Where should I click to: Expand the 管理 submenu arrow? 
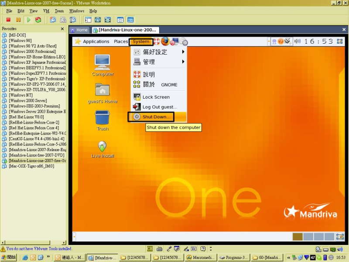pyautogui.click(x=183, y=62)
